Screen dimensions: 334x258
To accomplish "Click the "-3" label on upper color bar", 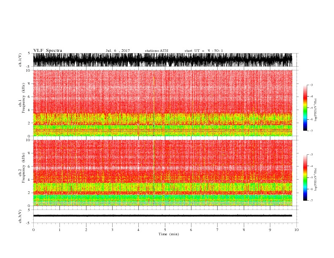I will click(x=311, y=85).
